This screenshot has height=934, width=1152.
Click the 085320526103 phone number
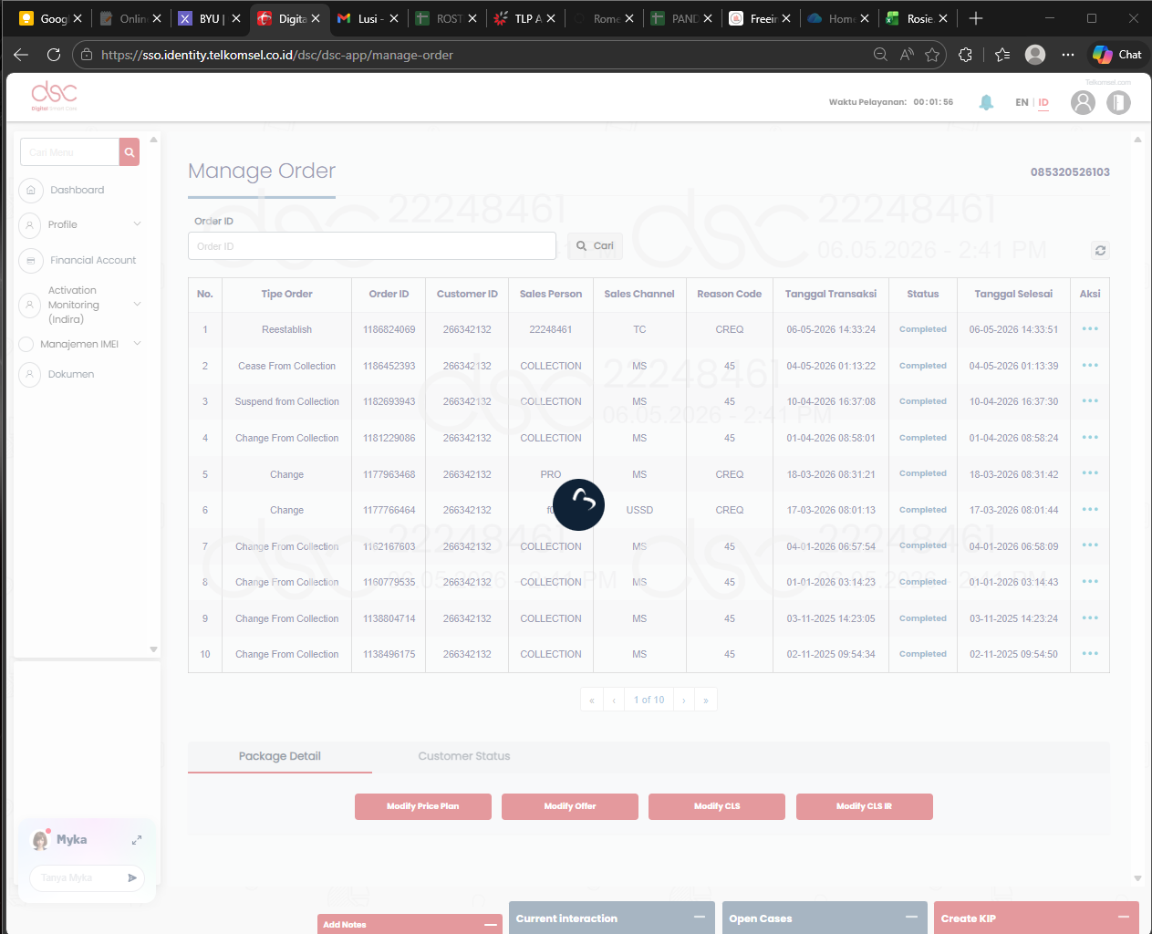click(x=1070, y=172)
